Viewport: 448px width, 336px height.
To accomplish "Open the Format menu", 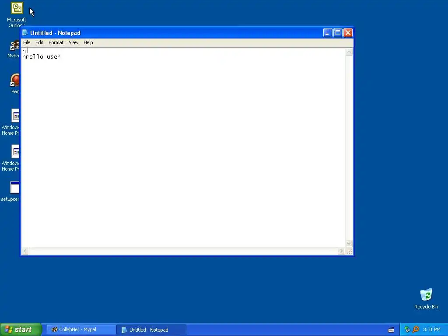I will [56, 42].
